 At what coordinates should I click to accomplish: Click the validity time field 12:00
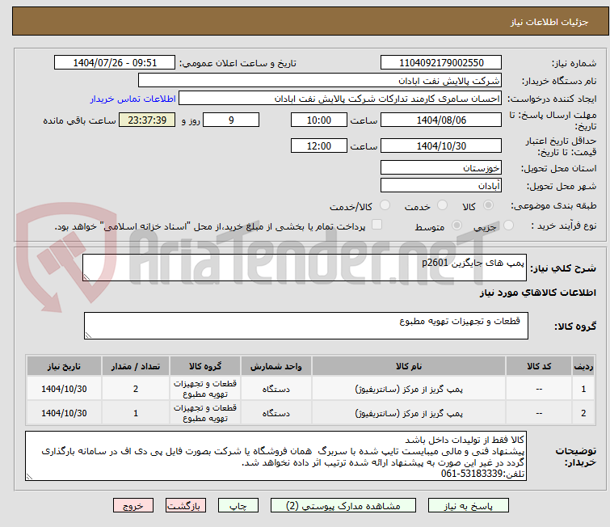pos(319,145)
